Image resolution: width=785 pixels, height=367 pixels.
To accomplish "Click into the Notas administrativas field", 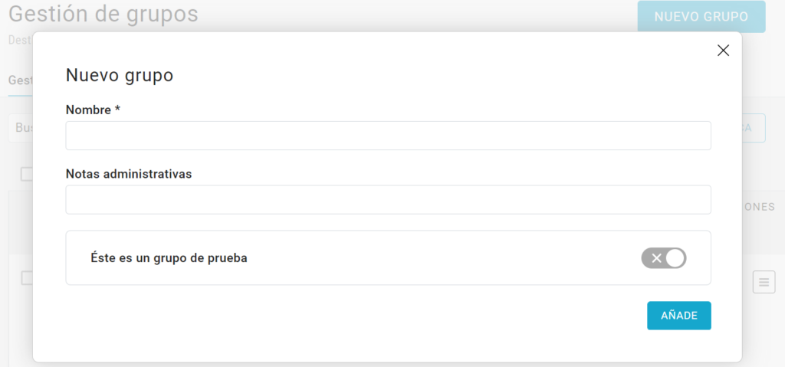I will click(x=388, y=199).
